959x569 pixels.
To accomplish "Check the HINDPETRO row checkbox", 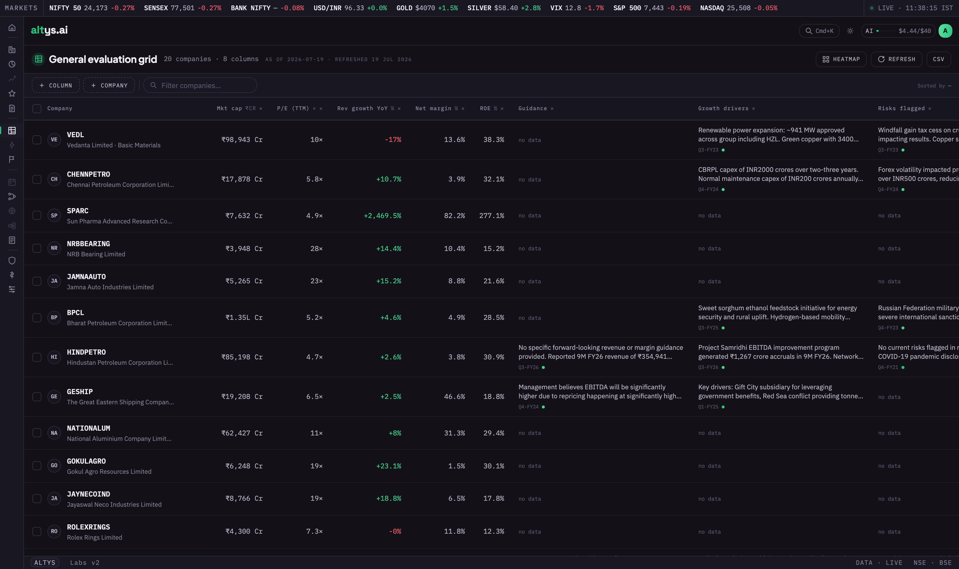I will [x=37, y=357].
